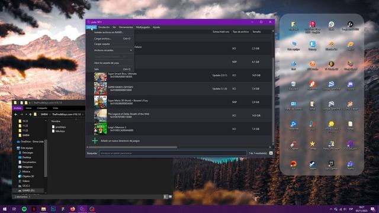The image size is (379, 213).
Task: Open Firefox from the taskbar
Action: [72, 209]
